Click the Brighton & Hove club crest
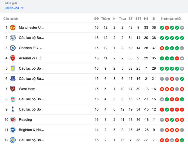The height and width of the screenshot is (147, 188). [x=13, y=130]
